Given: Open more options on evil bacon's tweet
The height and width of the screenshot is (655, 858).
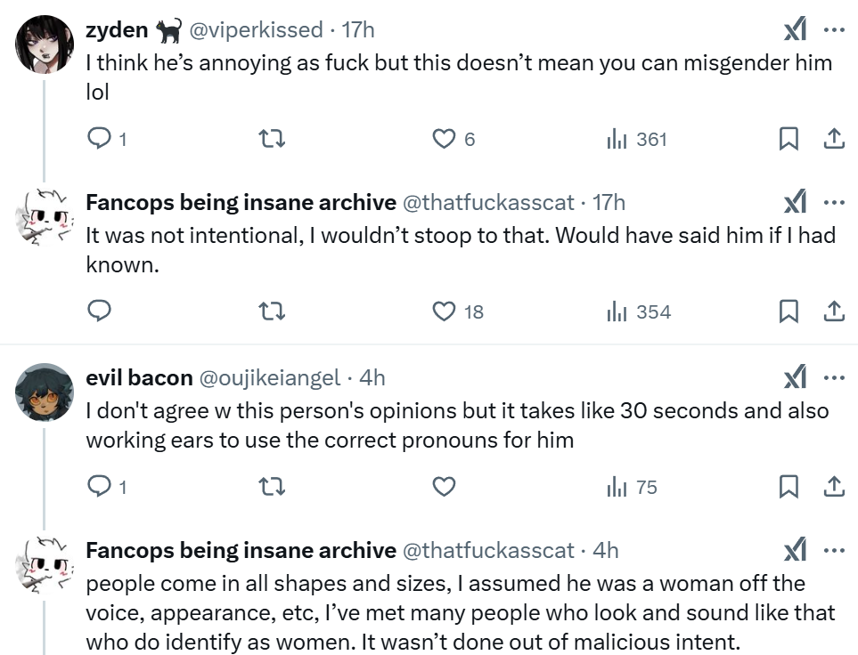Looking at the screenshot, I should click(x=834, y=377).
